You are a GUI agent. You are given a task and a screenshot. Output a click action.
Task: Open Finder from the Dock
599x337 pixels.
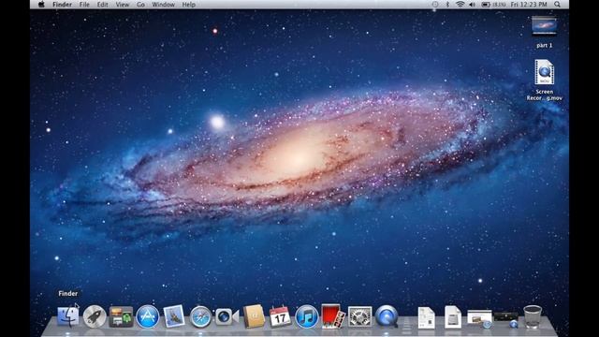coord(68,316)
